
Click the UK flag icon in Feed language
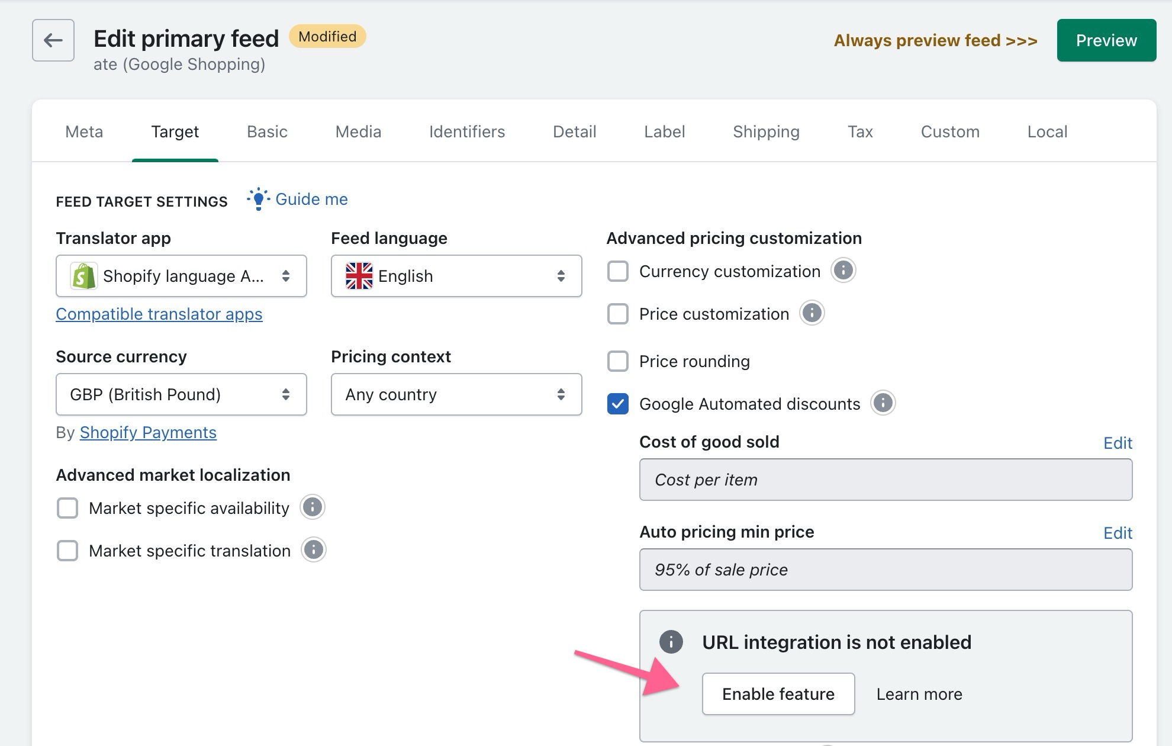tap(359, 276)
